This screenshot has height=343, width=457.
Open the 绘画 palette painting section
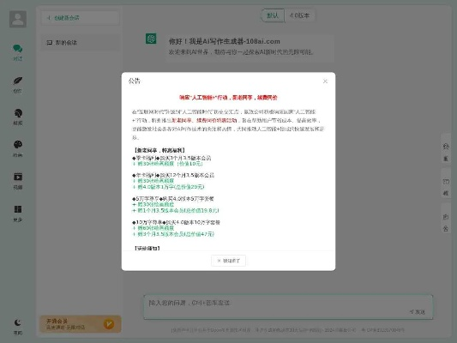(x=18, y=148)
